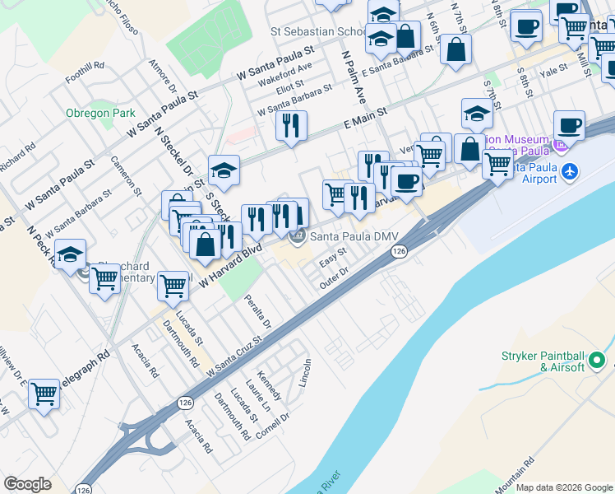Click the shopping cart marker above Lucada St
This screenshot has width=615, height=494.
pos(173,287)
